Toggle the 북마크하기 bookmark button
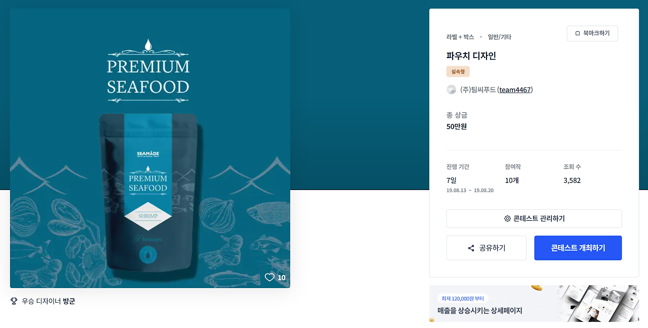648x328 pixels. point(592,33)
